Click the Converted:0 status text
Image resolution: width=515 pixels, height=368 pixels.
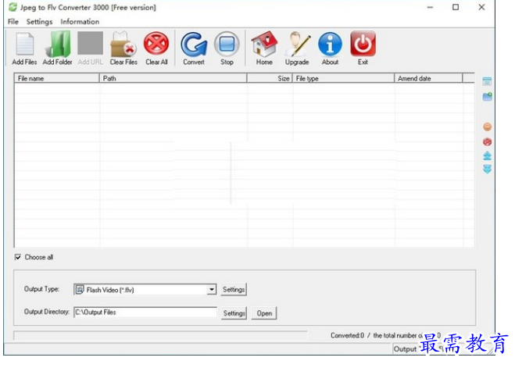click(x=347, y=335)
